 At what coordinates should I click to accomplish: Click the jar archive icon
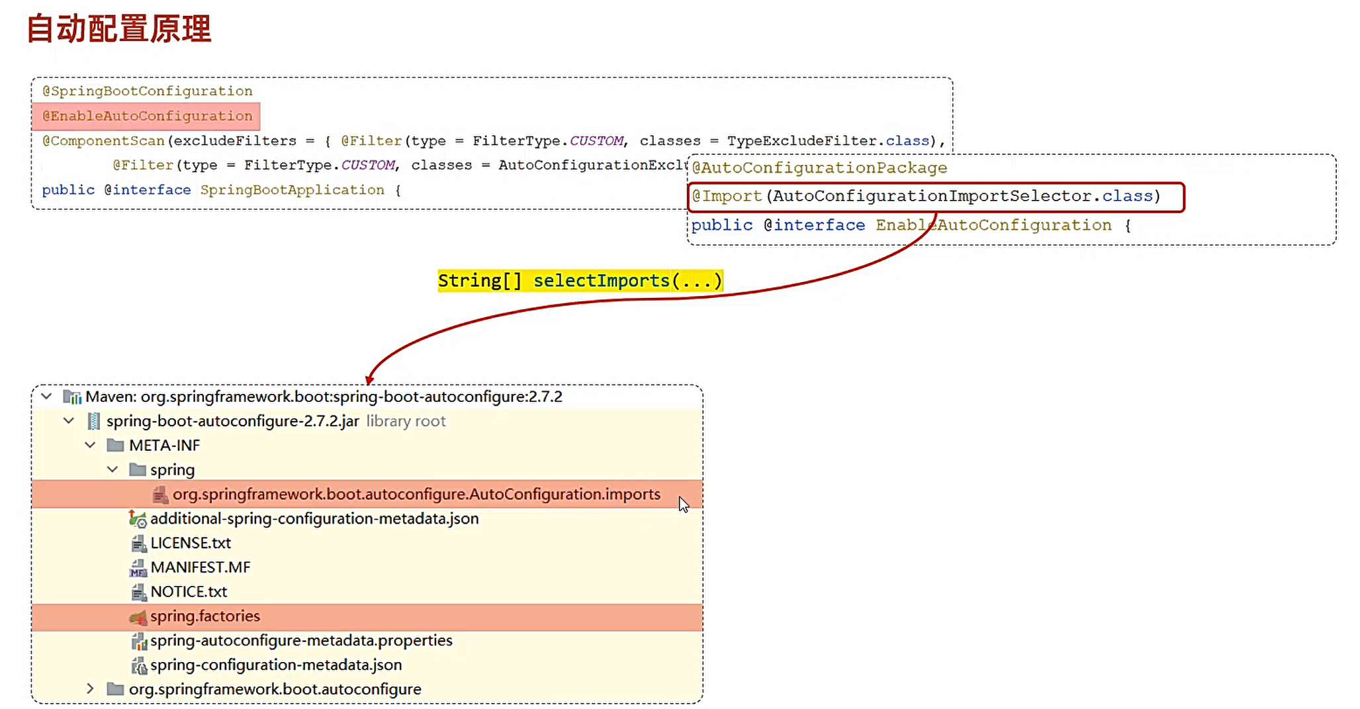[94, 421]
